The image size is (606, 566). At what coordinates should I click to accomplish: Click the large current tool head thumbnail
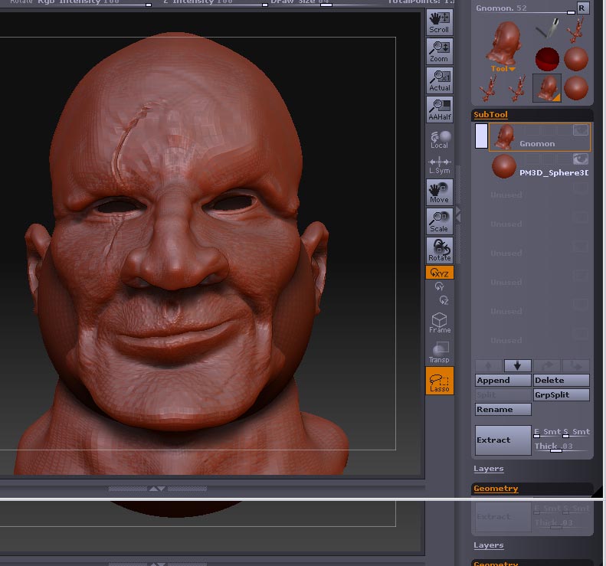(x=503, y=43)
